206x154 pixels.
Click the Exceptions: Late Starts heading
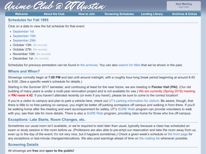pyautogui.click(x=47, y=120)
